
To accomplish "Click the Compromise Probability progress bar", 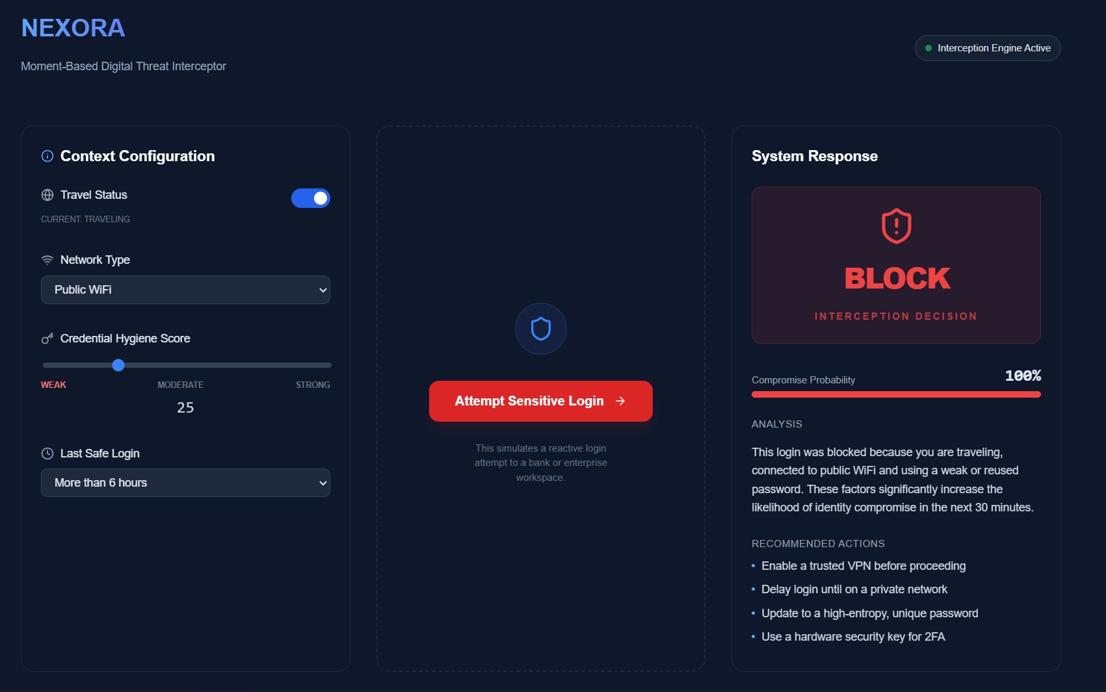I will [896, 394].
